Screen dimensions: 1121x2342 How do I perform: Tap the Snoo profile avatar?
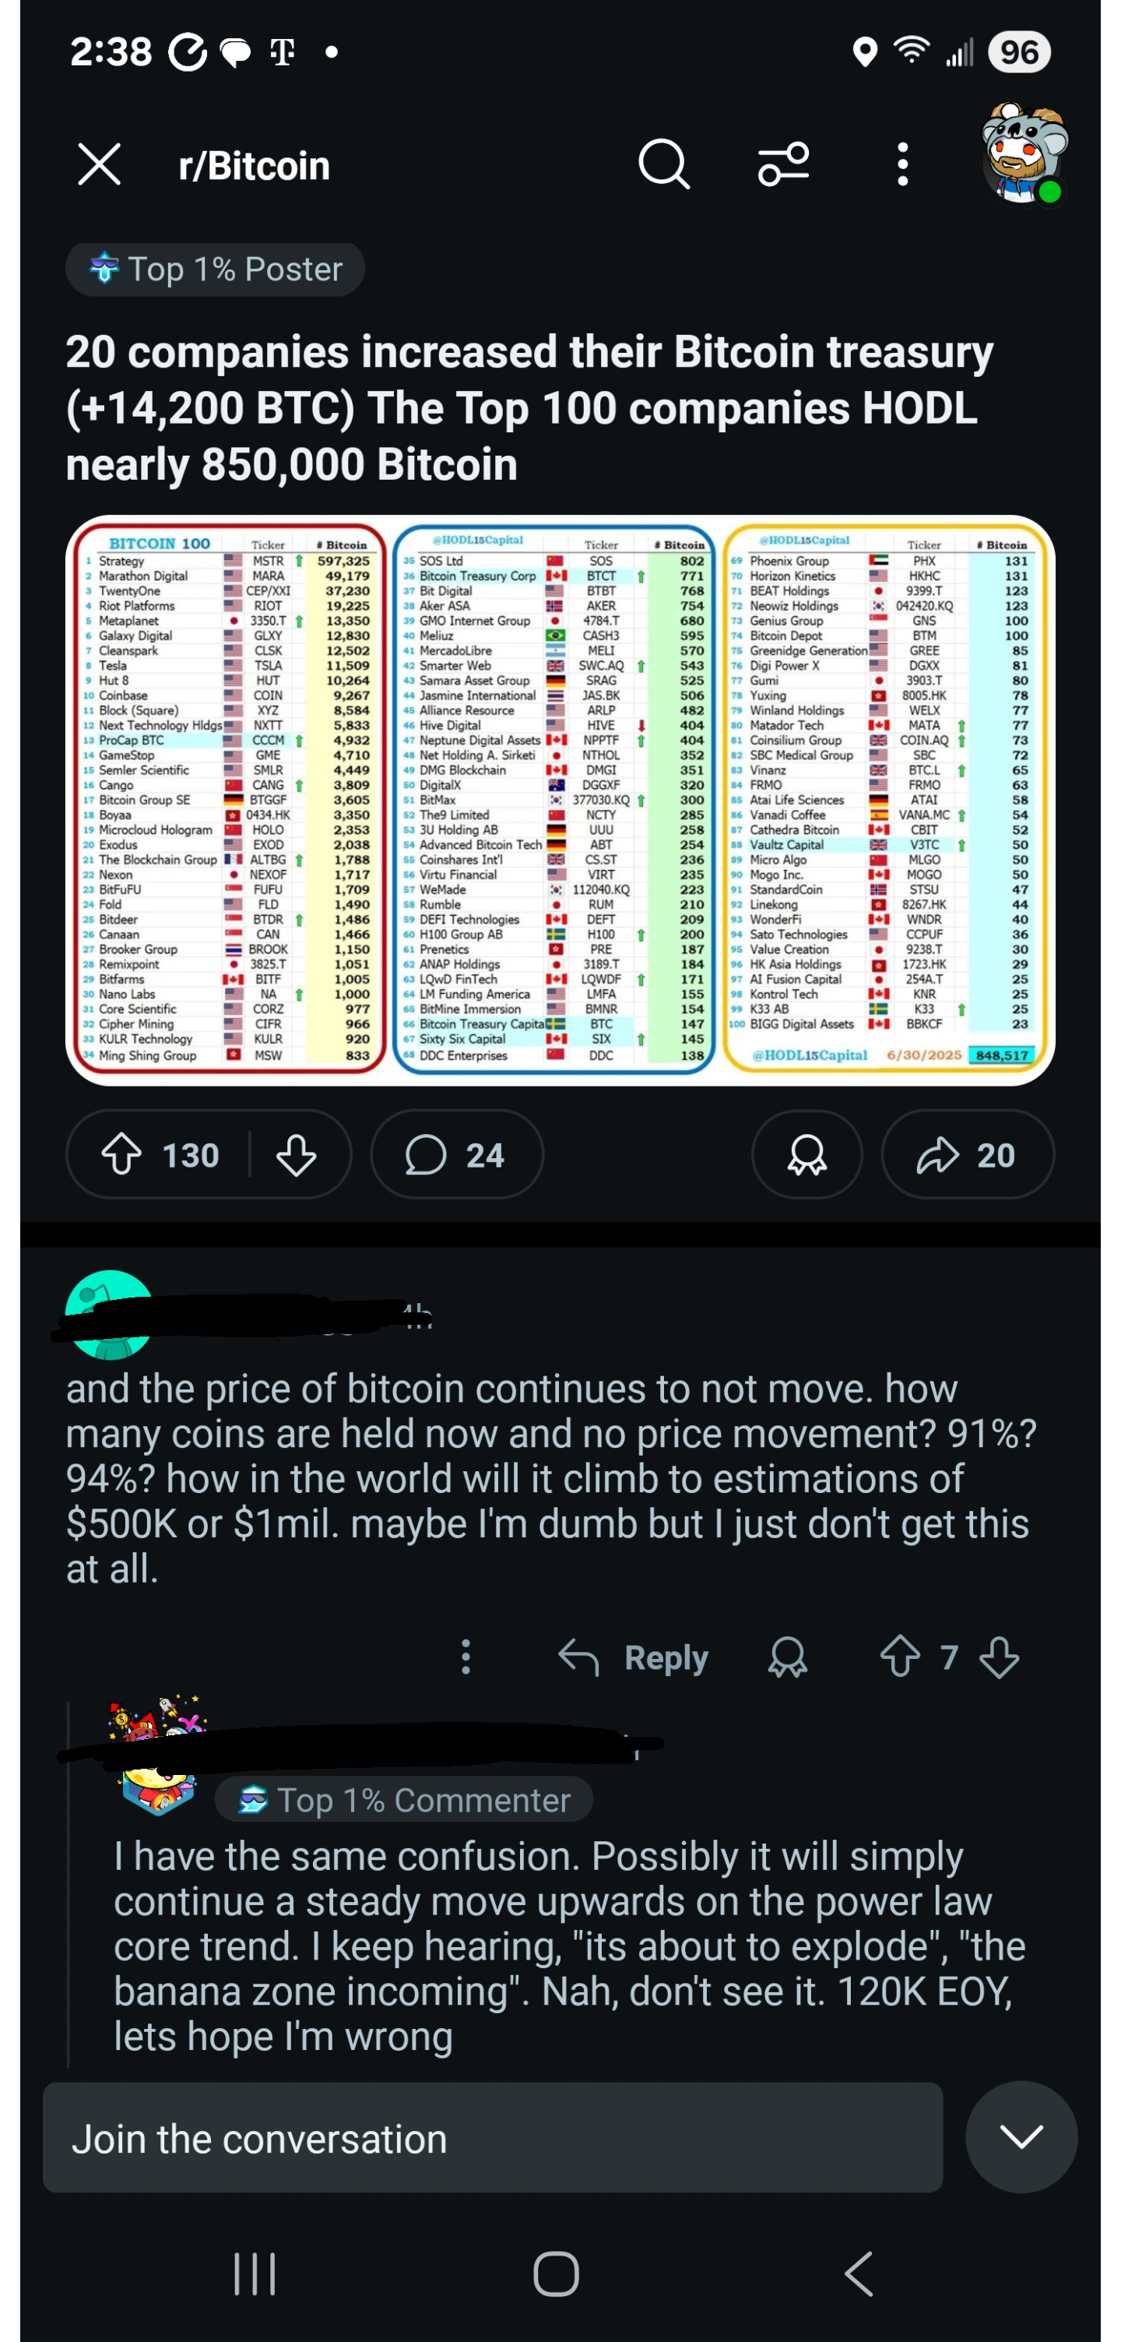[x=1024, y=153]
